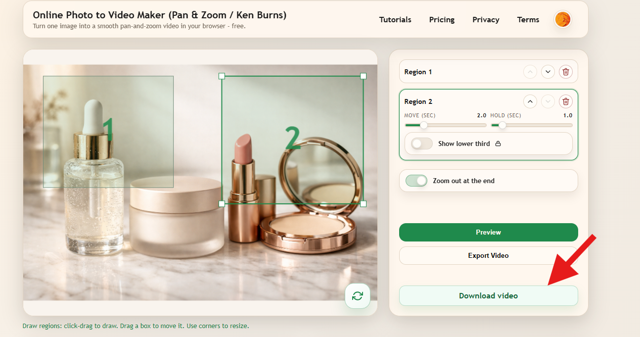
Task: Click bottom-right resize handle of region 2
Action: pos(363,204)
